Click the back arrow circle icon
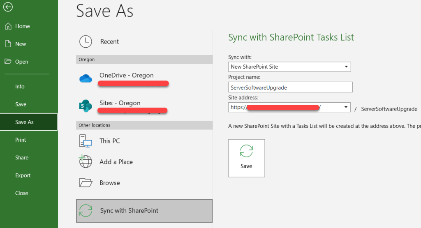Screen dimensions: 421x228 click(x=8, y=7)
